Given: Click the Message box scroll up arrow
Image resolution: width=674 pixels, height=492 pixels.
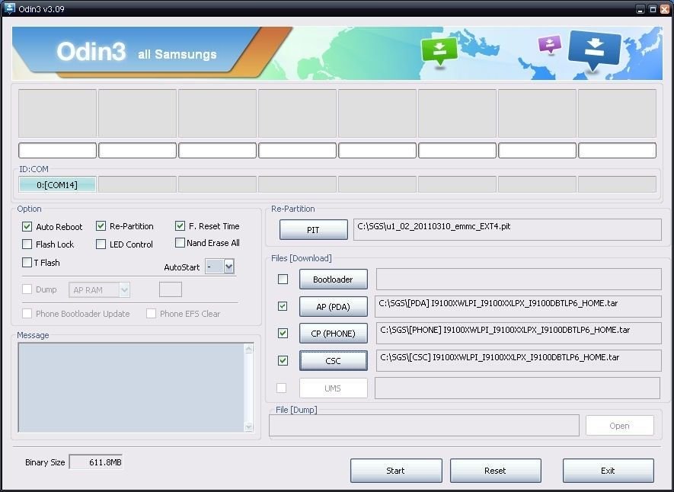Looking at the screenshot, I should (249, 349).
